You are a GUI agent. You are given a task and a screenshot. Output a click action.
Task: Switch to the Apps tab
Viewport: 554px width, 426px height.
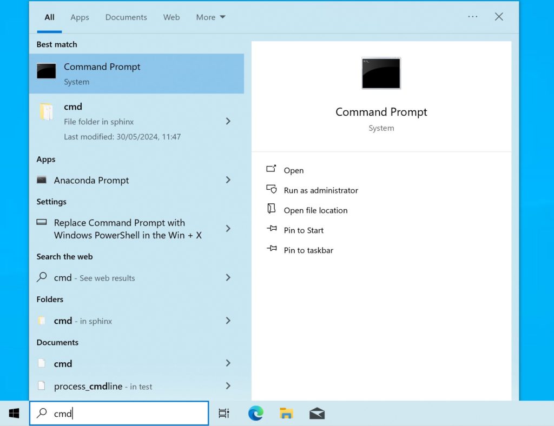click(x=80, y=17)
